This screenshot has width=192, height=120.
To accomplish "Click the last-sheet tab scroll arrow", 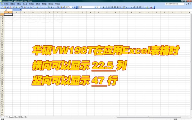I will click(7, 117).
